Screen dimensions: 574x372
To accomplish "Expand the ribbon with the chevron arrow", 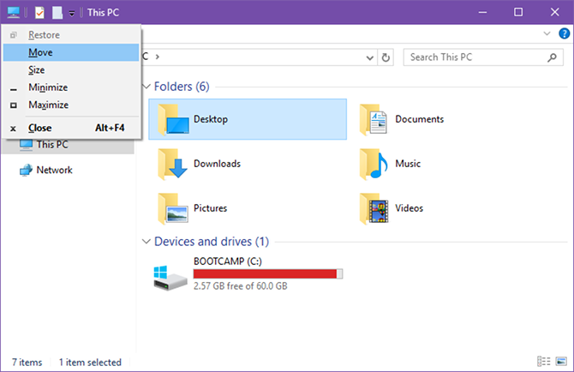I will coord(547,33).
